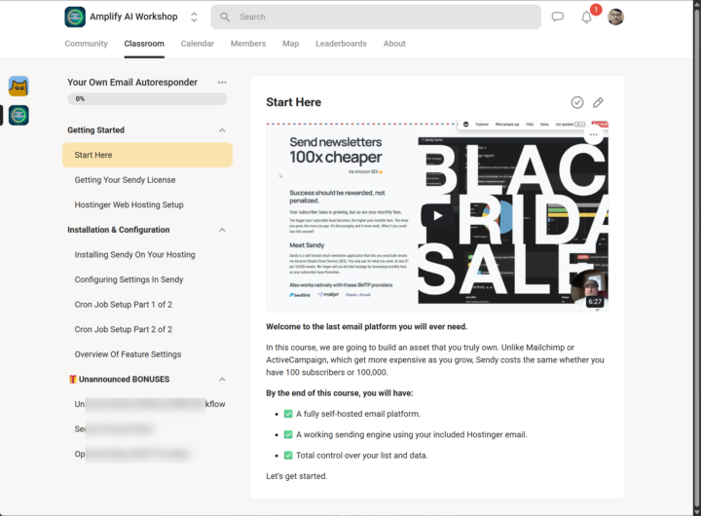Go to the Members tab
The image size is (701, 516).
pos(248,44)
